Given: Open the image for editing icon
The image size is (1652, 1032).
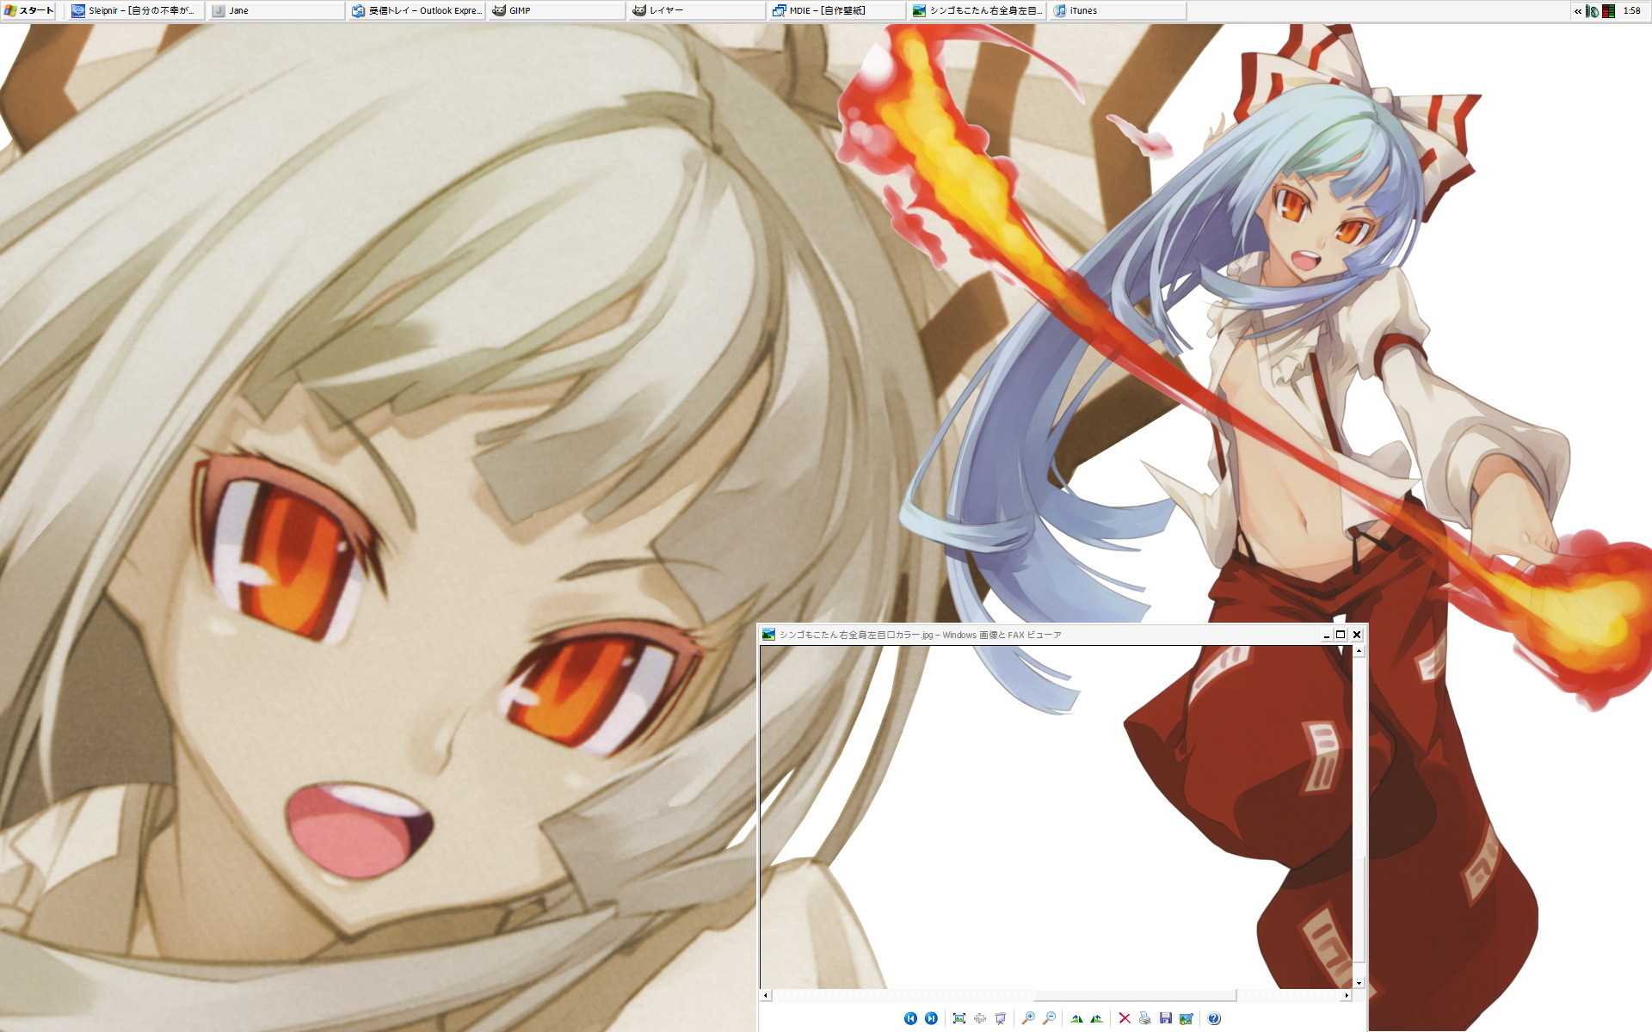Looking at the screenshot, I should [1187, 1018].
